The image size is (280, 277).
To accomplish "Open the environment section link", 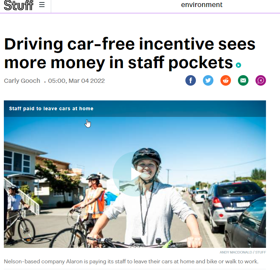I will pos(202,5).
